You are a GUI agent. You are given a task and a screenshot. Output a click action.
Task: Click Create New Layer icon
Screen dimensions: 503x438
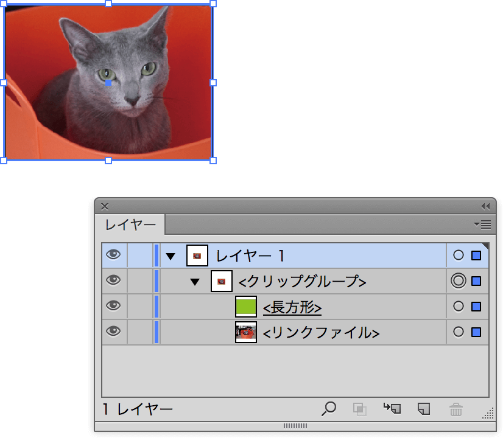pos(424,409)
